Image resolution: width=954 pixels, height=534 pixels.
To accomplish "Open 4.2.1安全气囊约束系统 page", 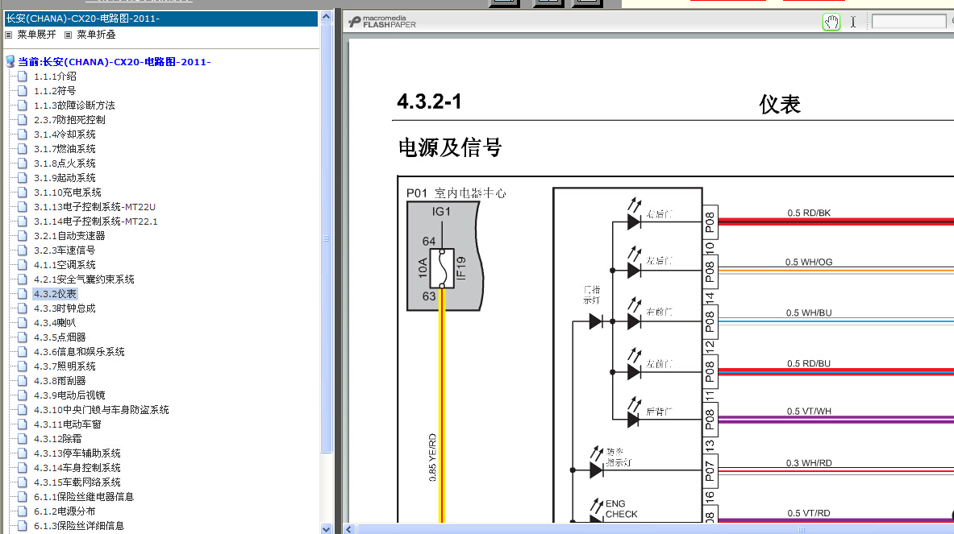I will click(x=84, y=279).
